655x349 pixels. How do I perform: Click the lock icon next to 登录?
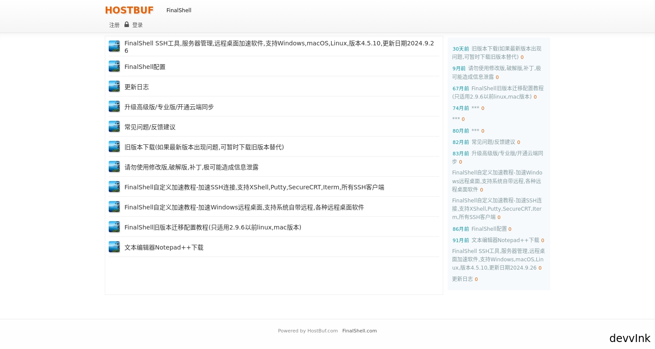[x=127, y=24]
